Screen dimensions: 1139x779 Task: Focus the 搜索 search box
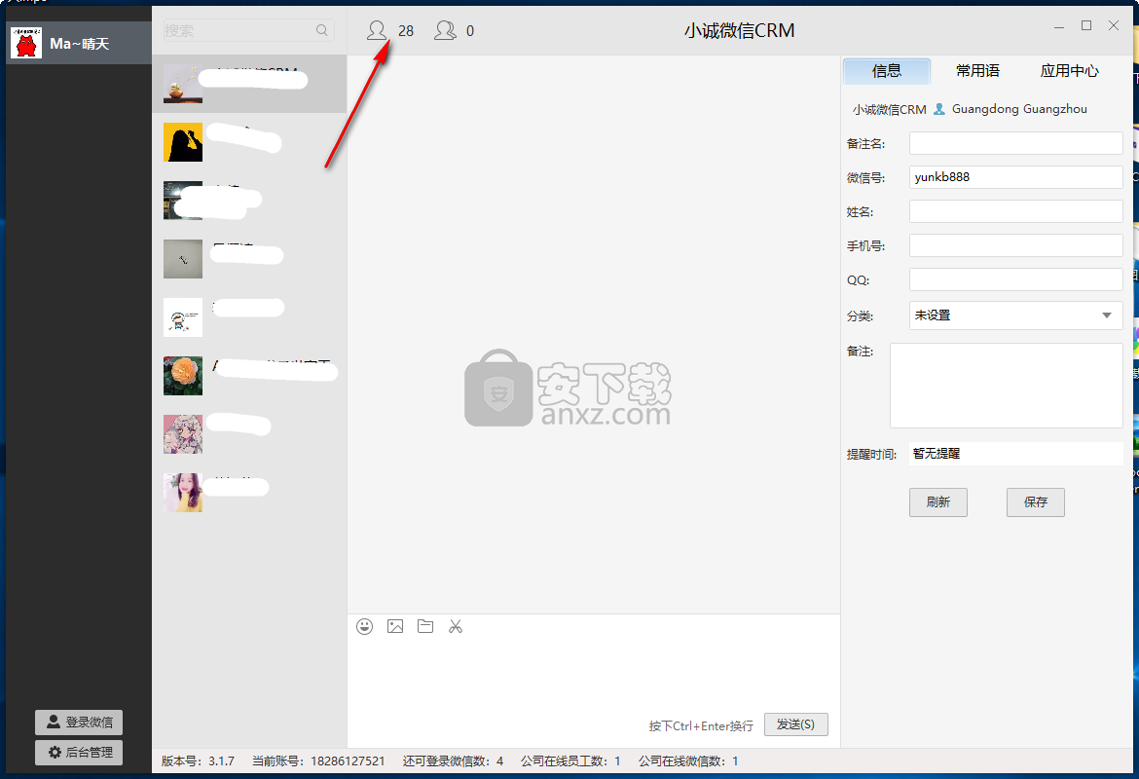248,30
